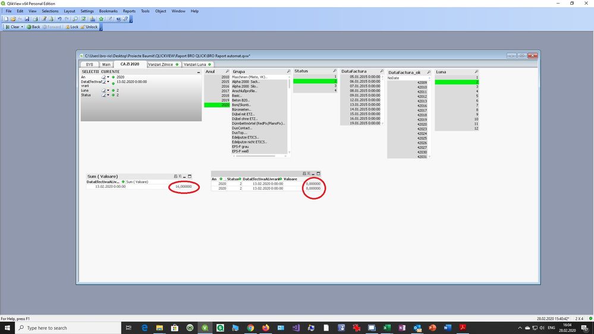Expand the standard toolbar overflow arrow

(x=131, y=19)
